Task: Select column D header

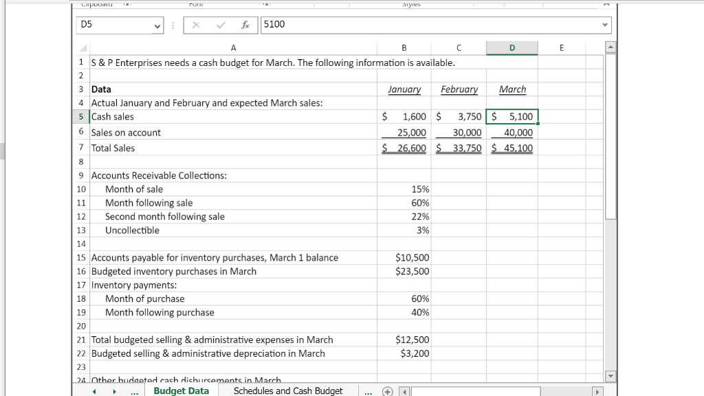Action: [x=511, y=47]
